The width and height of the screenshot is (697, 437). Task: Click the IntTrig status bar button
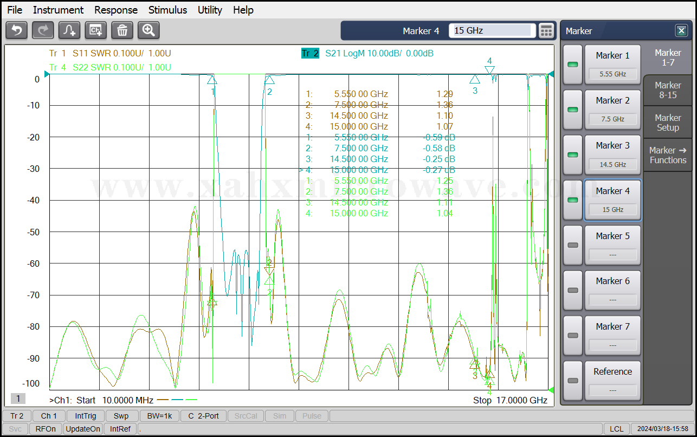tap(86, 416)
